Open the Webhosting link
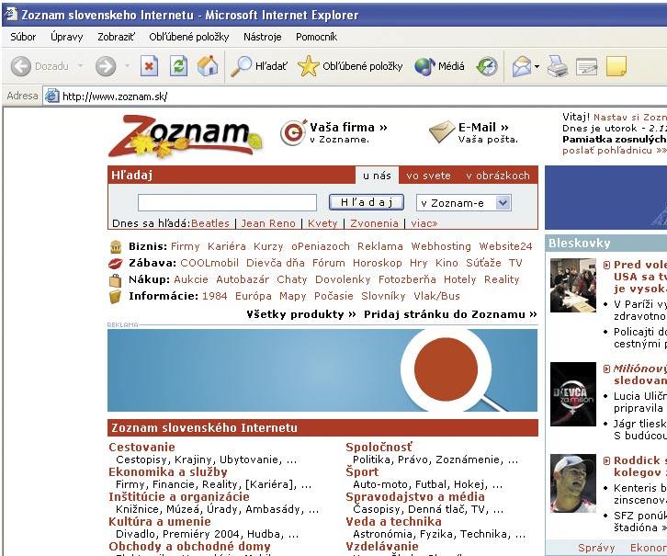The height and width of the screenshot is (556, 667). [441, 246]
